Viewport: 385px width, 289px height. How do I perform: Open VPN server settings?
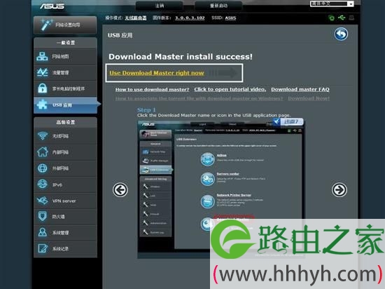(65, 201)
